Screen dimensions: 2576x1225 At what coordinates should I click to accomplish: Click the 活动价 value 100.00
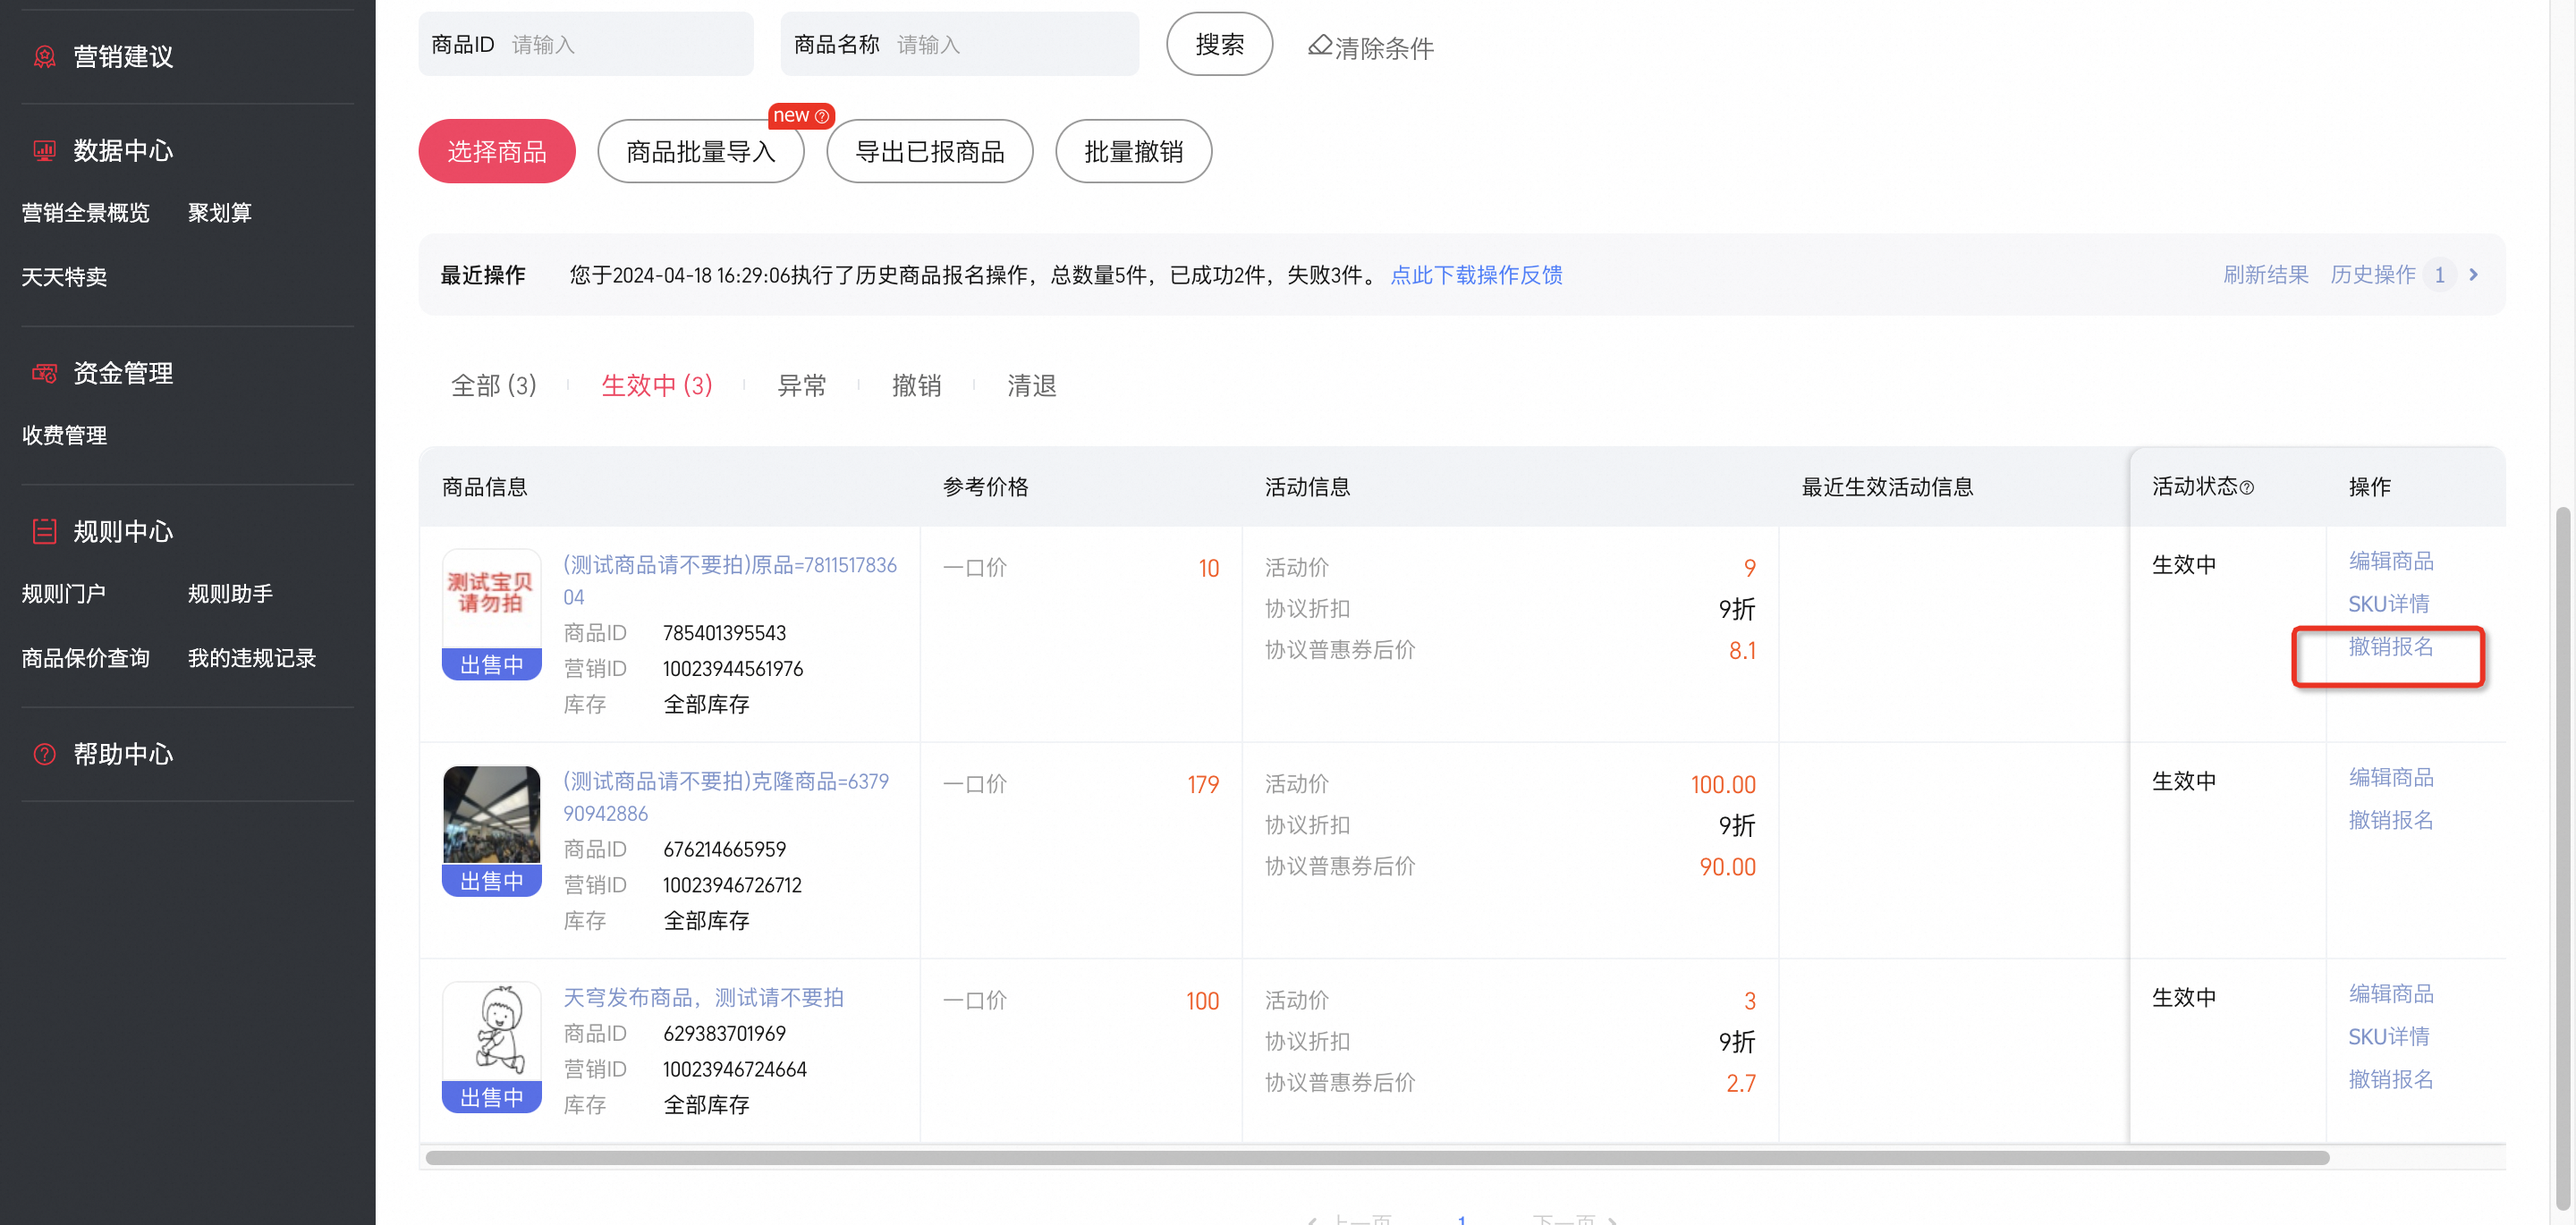pos(1723,785)
